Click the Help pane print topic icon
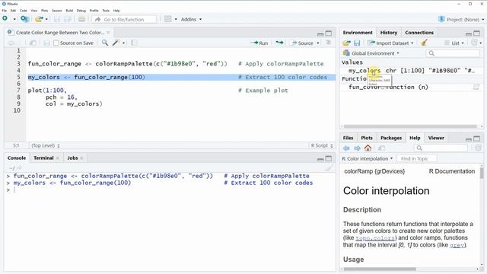This screenshot has width=487, height=274. [382, 148]
